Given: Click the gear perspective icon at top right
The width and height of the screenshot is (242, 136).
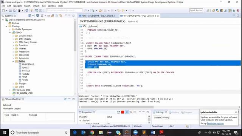Looking at the screenshot, I should coord(234,11).
